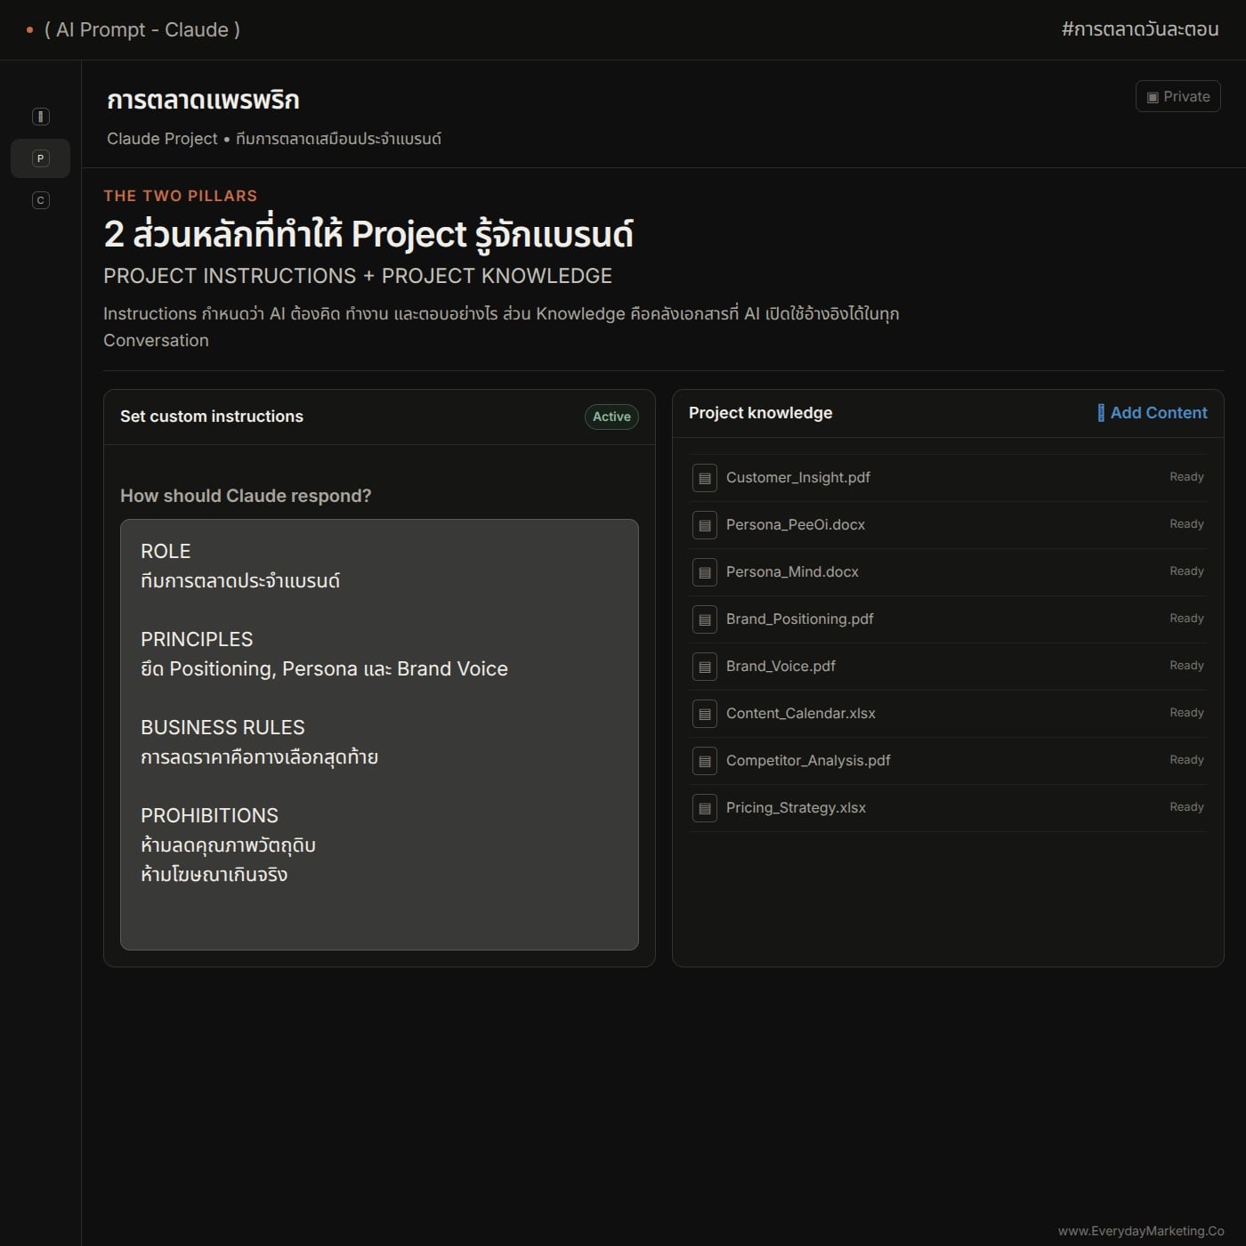Click Ready status of Brand_Positioning.pdf
The height and width of the screenshot is (1246, 1246).
click(x=1186, y=619)
